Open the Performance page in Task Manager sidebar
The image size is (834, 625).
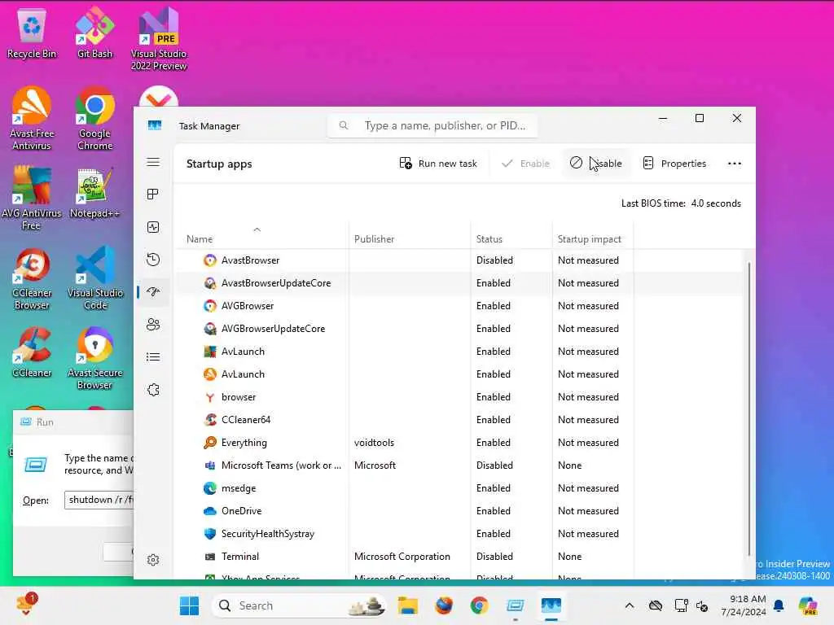pyautogui.click(x=153, y=227)
